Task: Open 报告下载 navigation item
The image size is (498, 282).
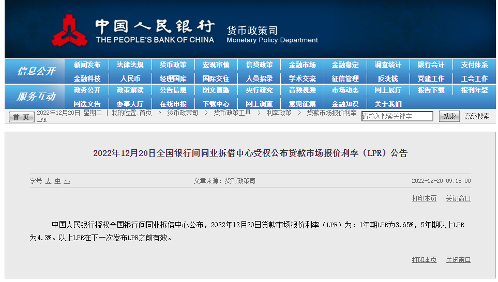Action: 431,90
